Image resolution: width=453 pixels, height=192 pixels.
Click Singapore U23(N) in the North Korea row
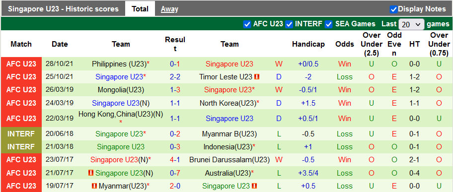click(121, 103)
